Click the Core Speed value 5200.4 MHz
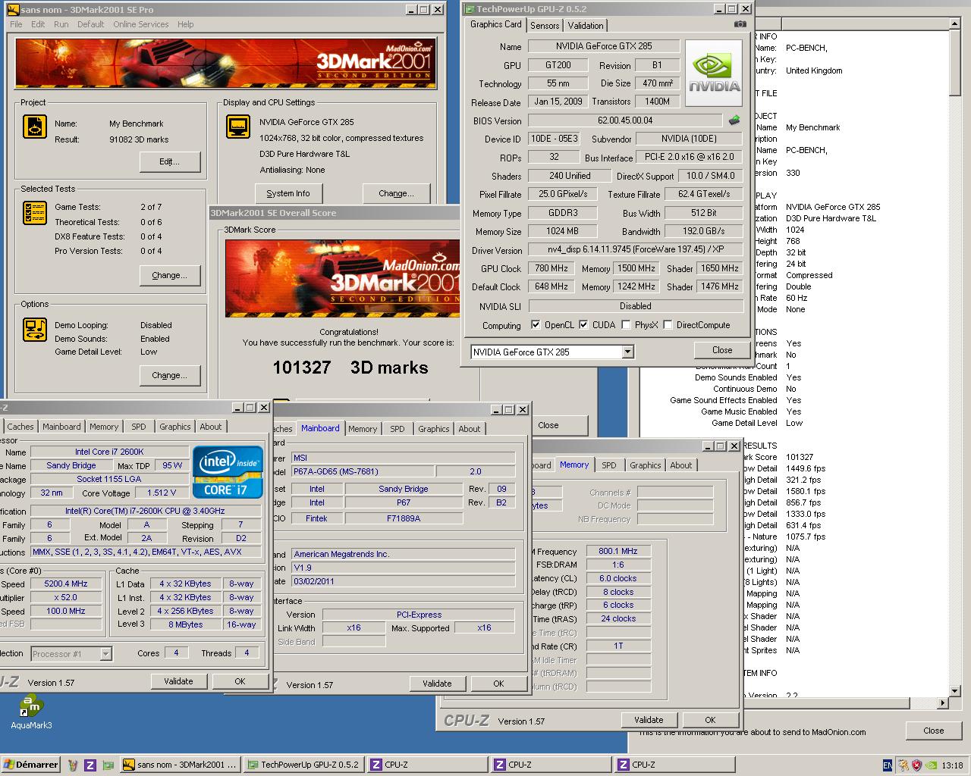This screenshot has height=776, width=971. 65,584
